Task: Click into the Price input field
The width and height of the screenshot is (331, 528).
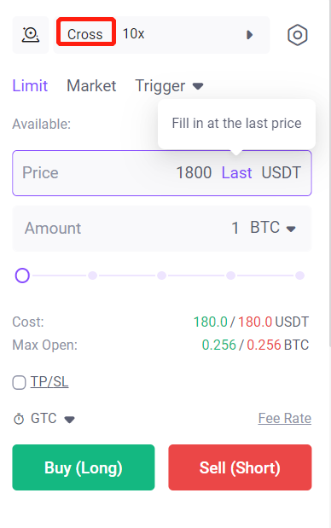Action: (x=162, y=173)
